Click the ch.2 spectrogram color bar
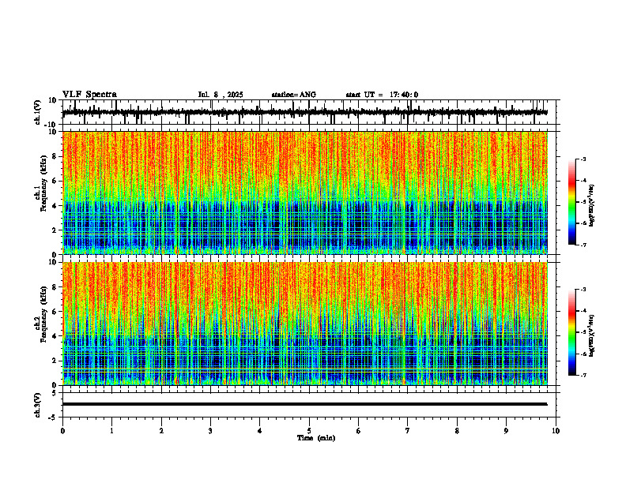This screenshot has height=483, width=626. coord(571,332)
